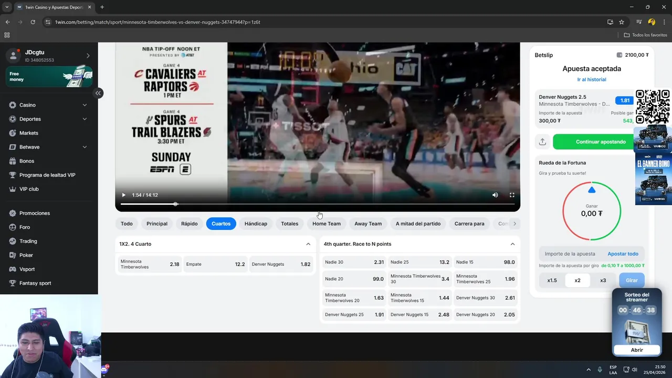672x378 pixels.
Task: Open the Betwave section icon
Action: pyautogui.click(x=13, y=147)
